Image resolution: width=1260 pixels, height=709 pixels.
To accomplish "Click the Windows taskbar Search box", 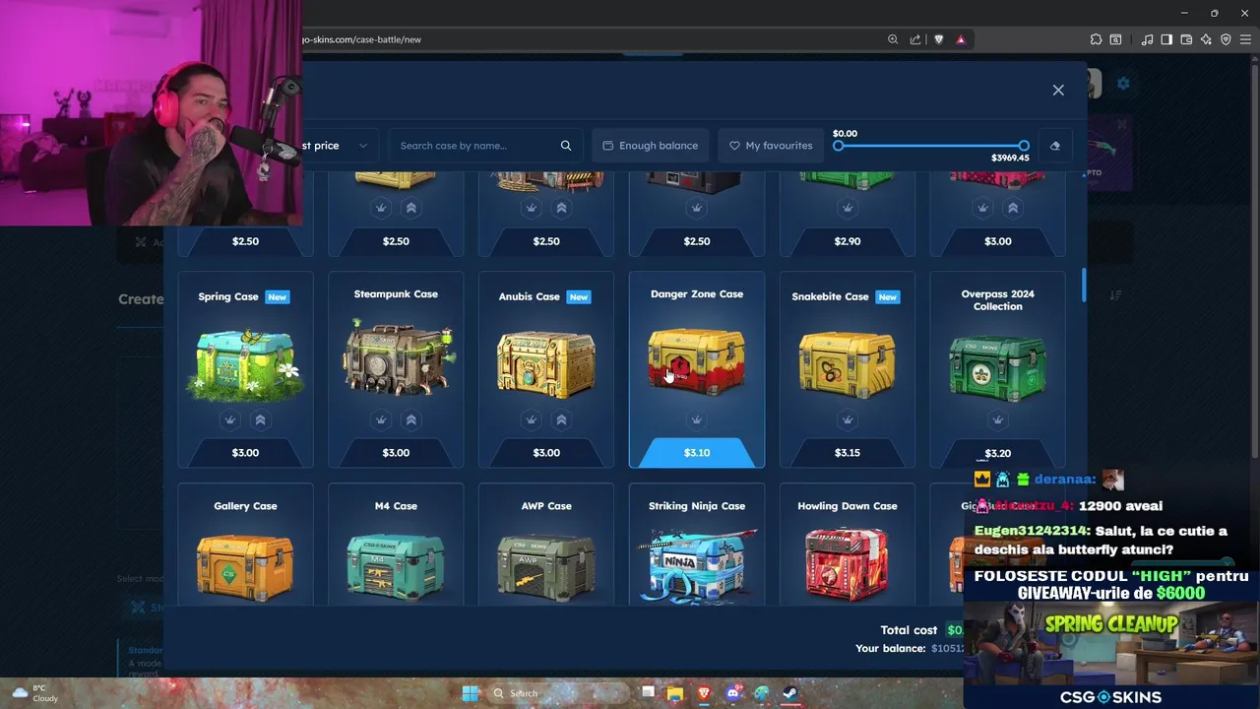I will (559, 693).
